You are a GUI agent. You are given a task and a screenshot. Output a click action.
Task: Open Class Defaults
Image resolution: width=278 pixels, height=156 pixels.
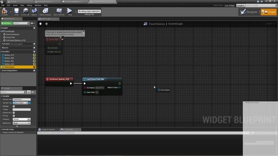[x=59, y=12]
